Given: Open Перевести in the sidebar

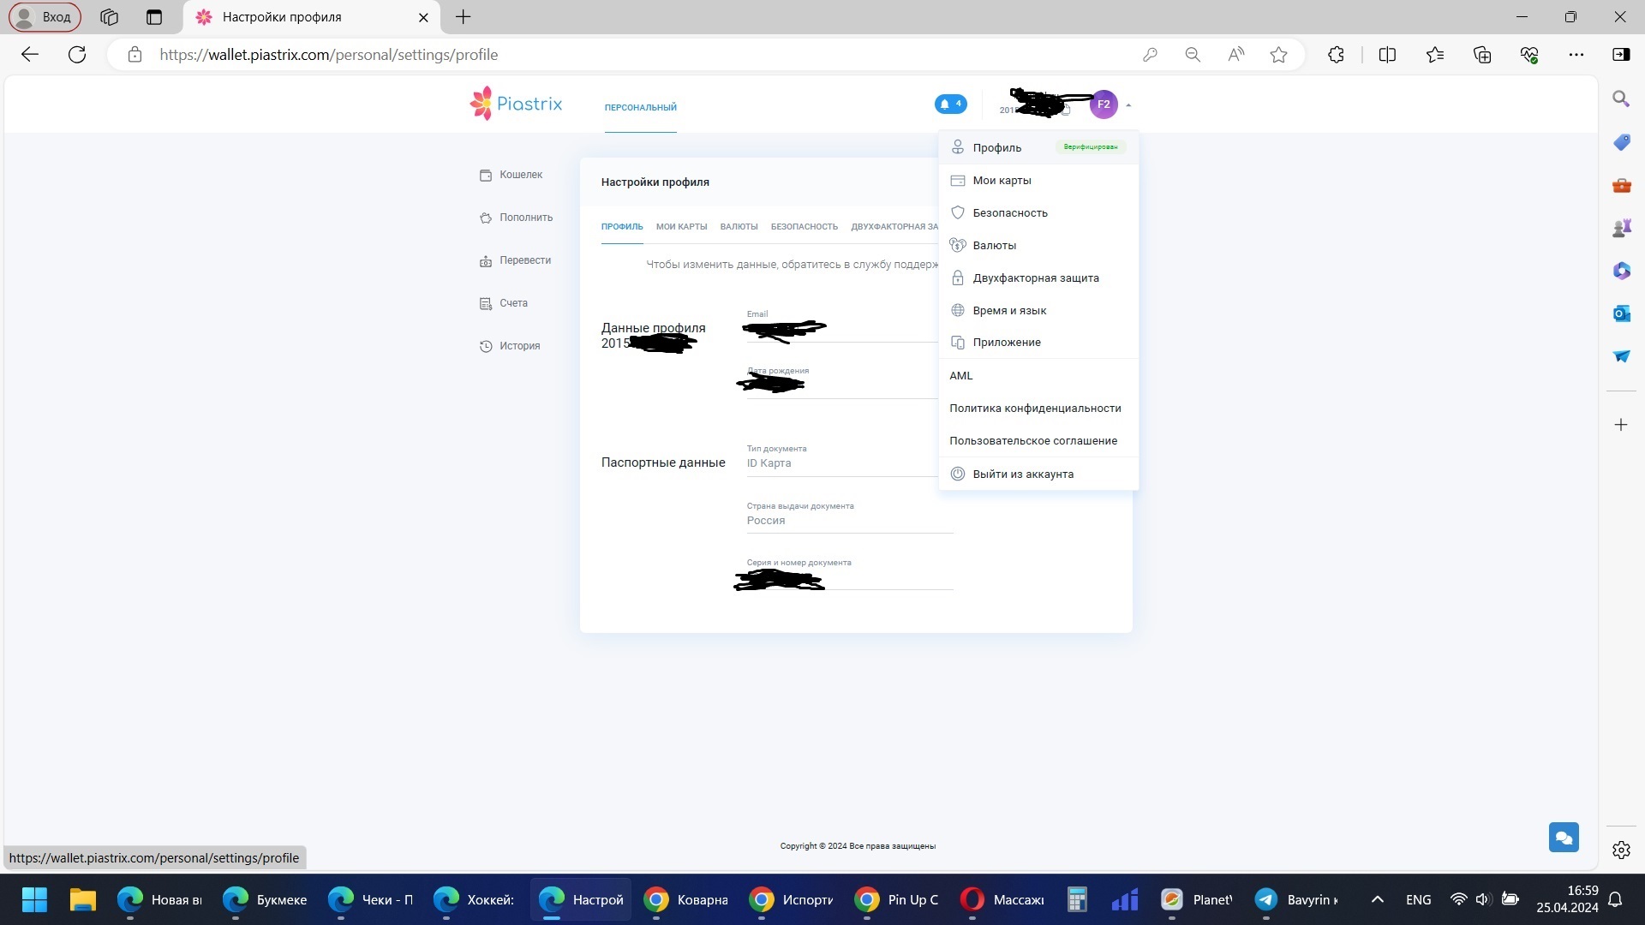Looking at the screenshot, I should 516,260.
